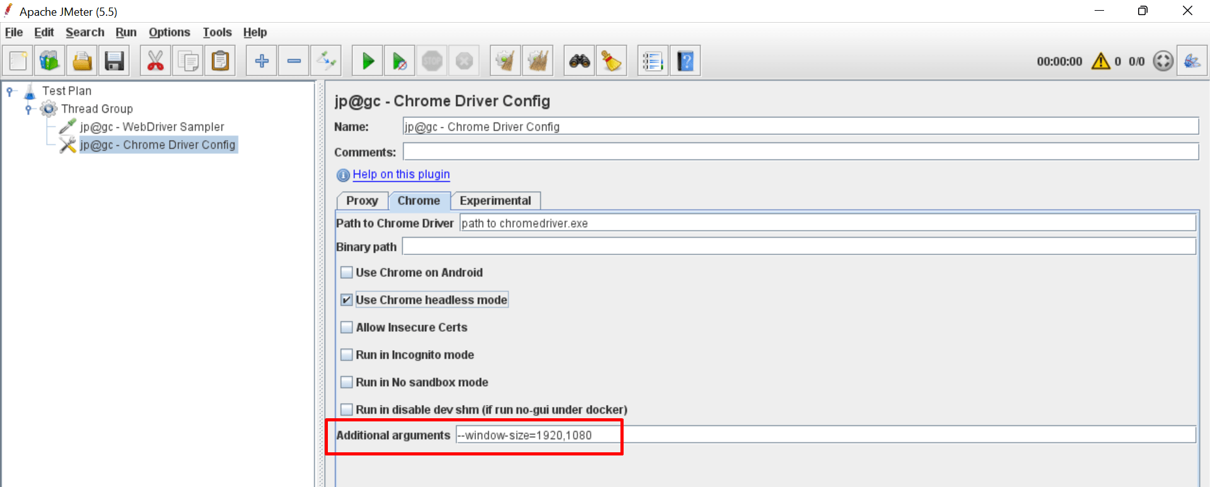Screen dimensions: 1210x487
Task: Open the Search menu
Action: (x=85, y=32)
